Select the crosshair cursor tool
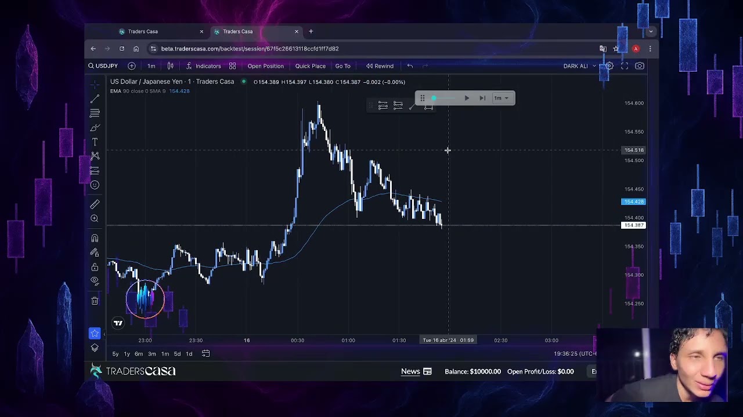This screenshot has width=743, height=417. tap(95, 85)
